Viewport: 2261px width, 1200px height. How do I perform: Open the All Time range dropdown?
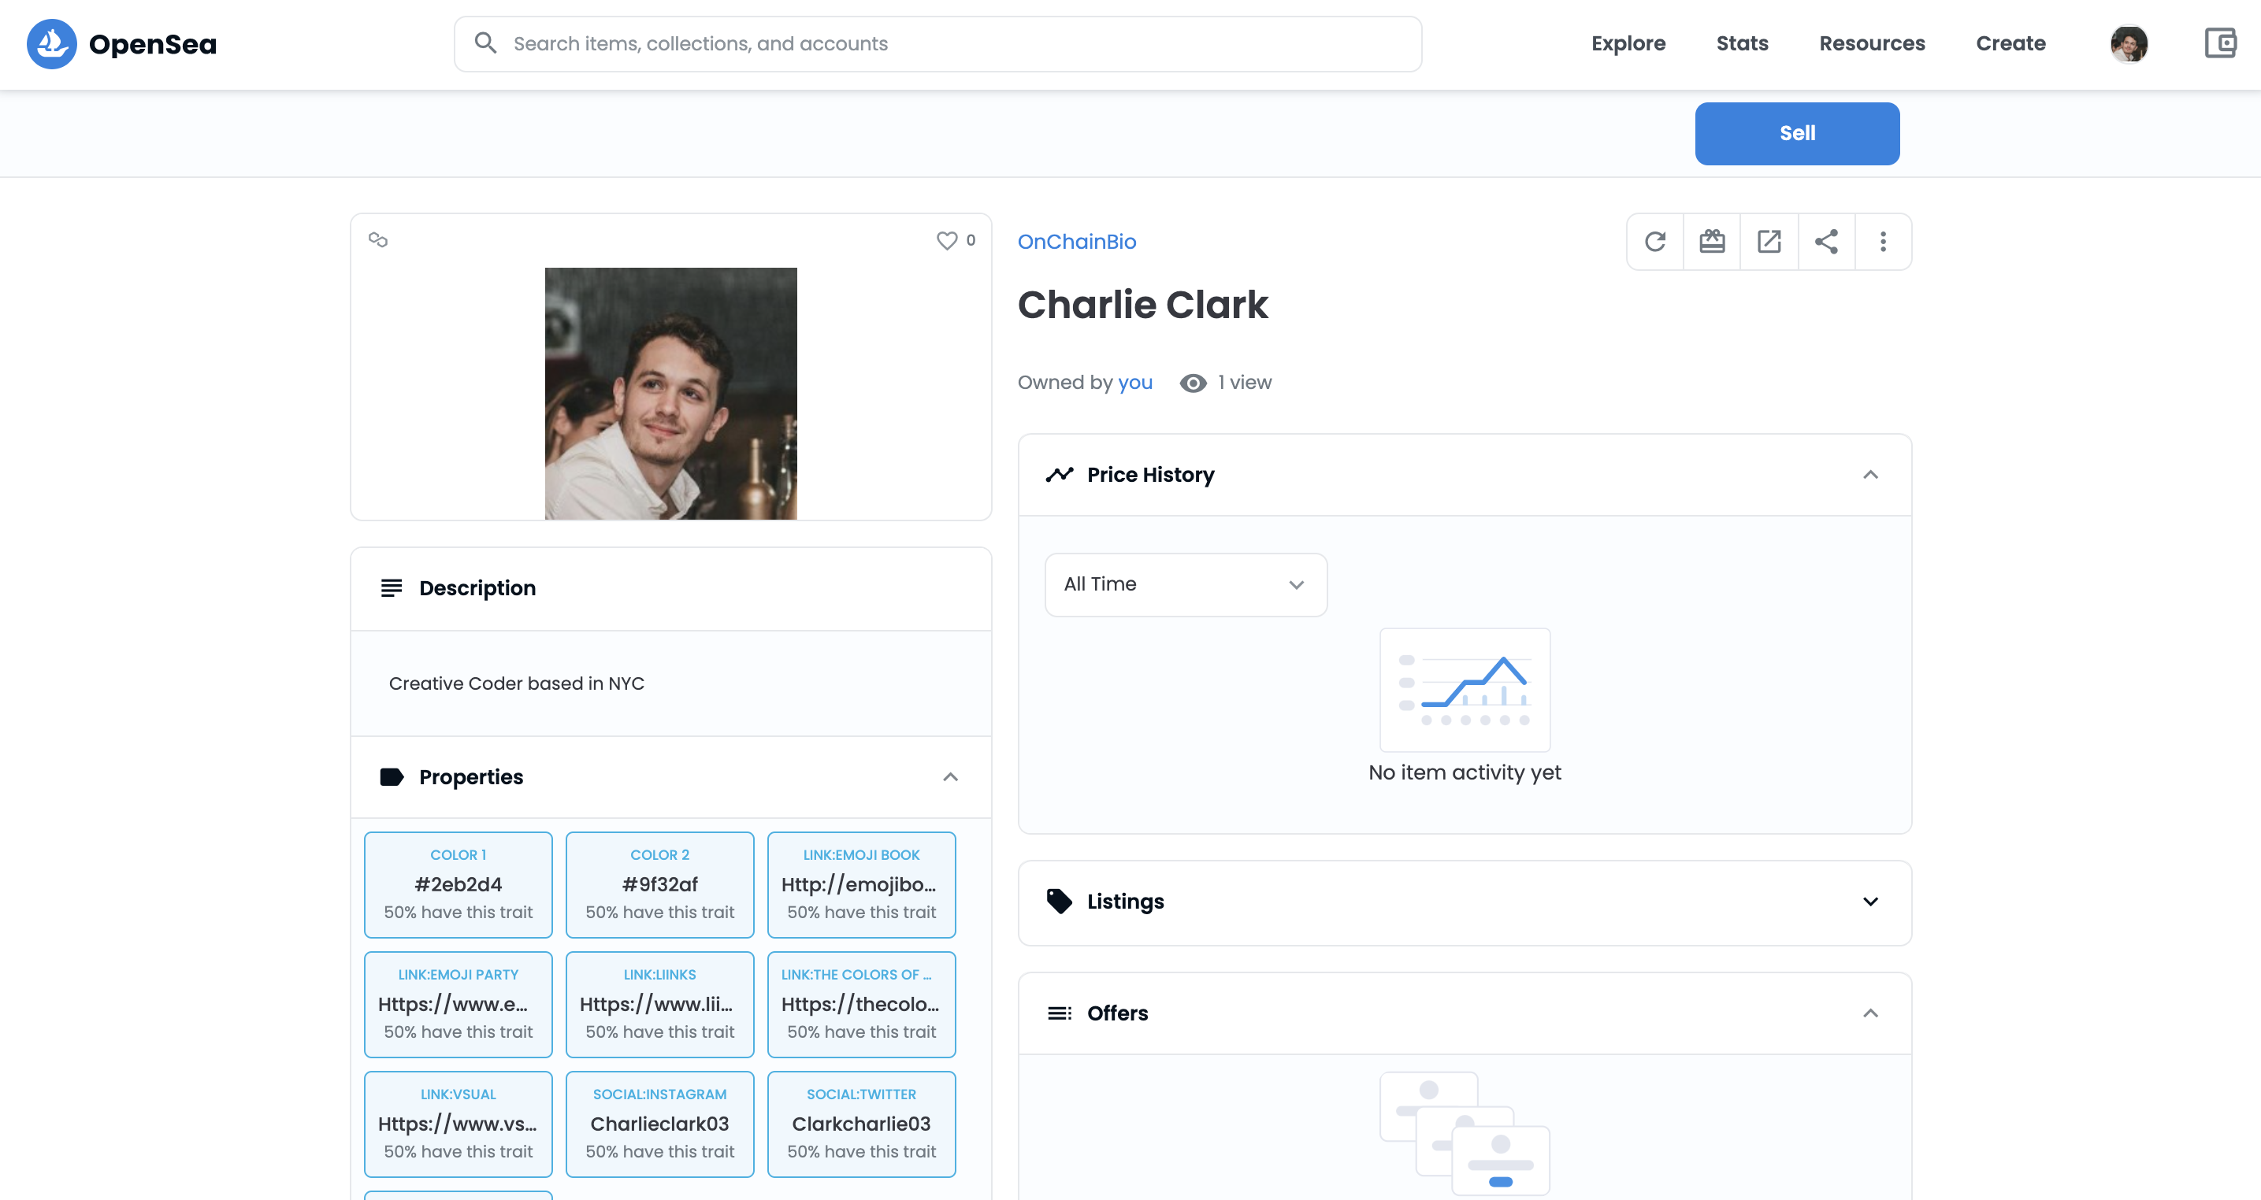(1185, 584)
